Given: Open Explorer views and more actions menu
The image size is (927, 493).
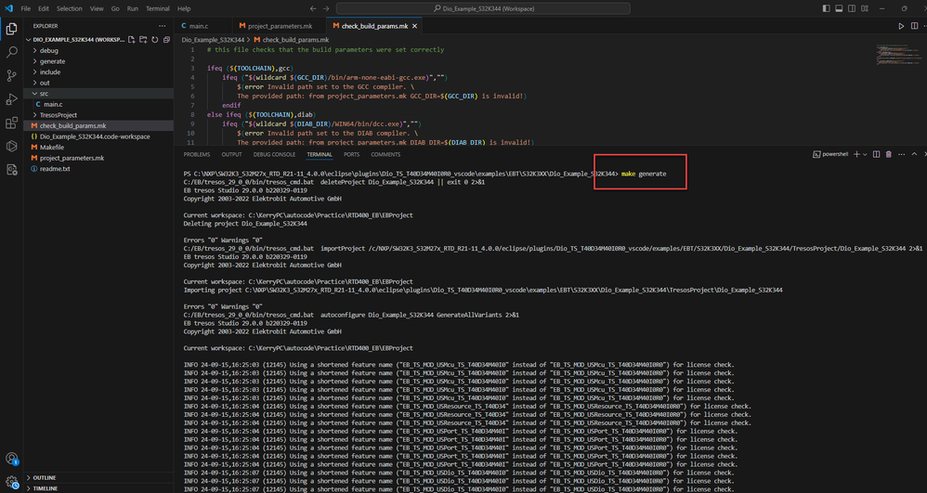Looking at the screenshot, I should pyautogui.click(x=162, y=26).
